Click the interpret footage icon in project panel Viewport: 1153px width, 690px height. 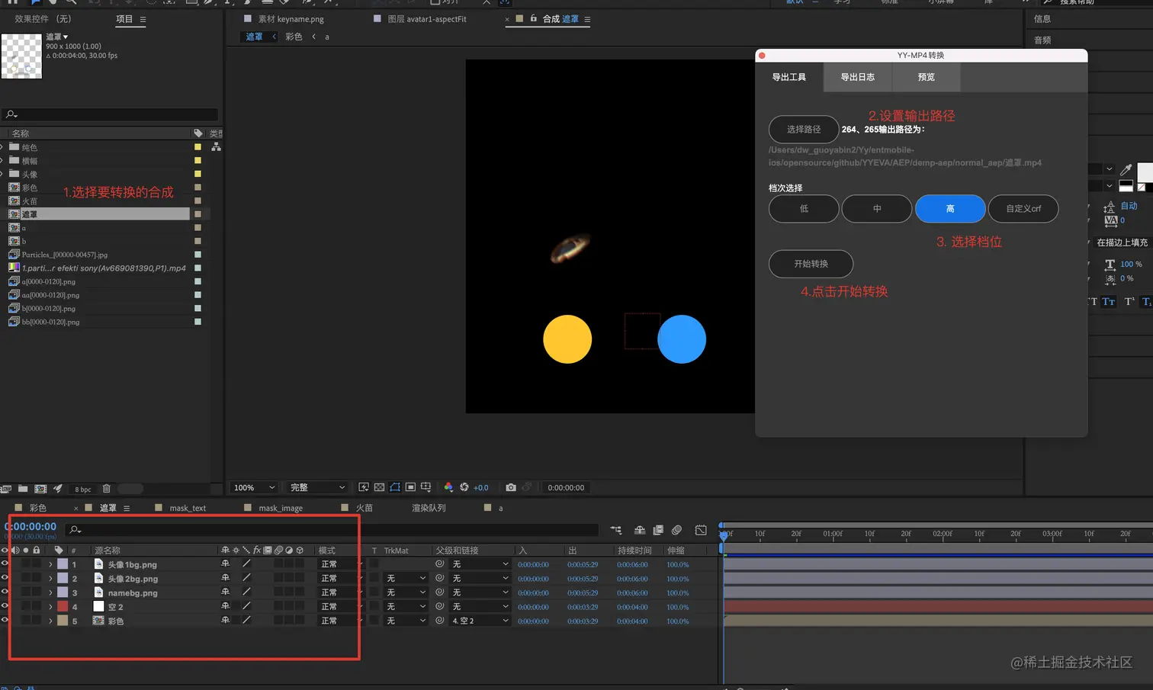tap(6, 489)
